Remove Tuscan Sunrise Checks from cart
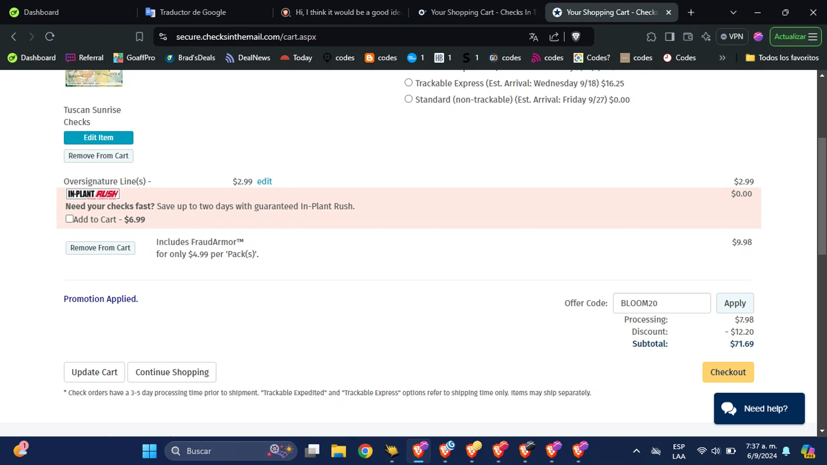This screenshot has width=827, height=465. click(98, 156)
